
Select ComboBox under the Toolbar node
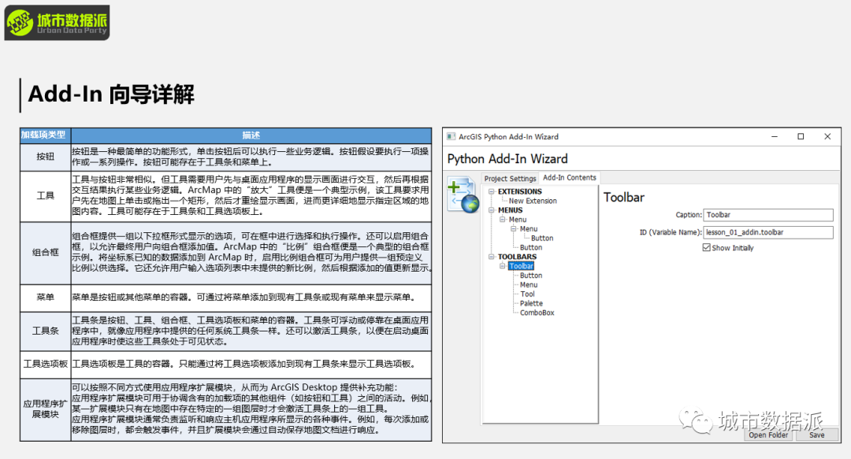[537, 313]
